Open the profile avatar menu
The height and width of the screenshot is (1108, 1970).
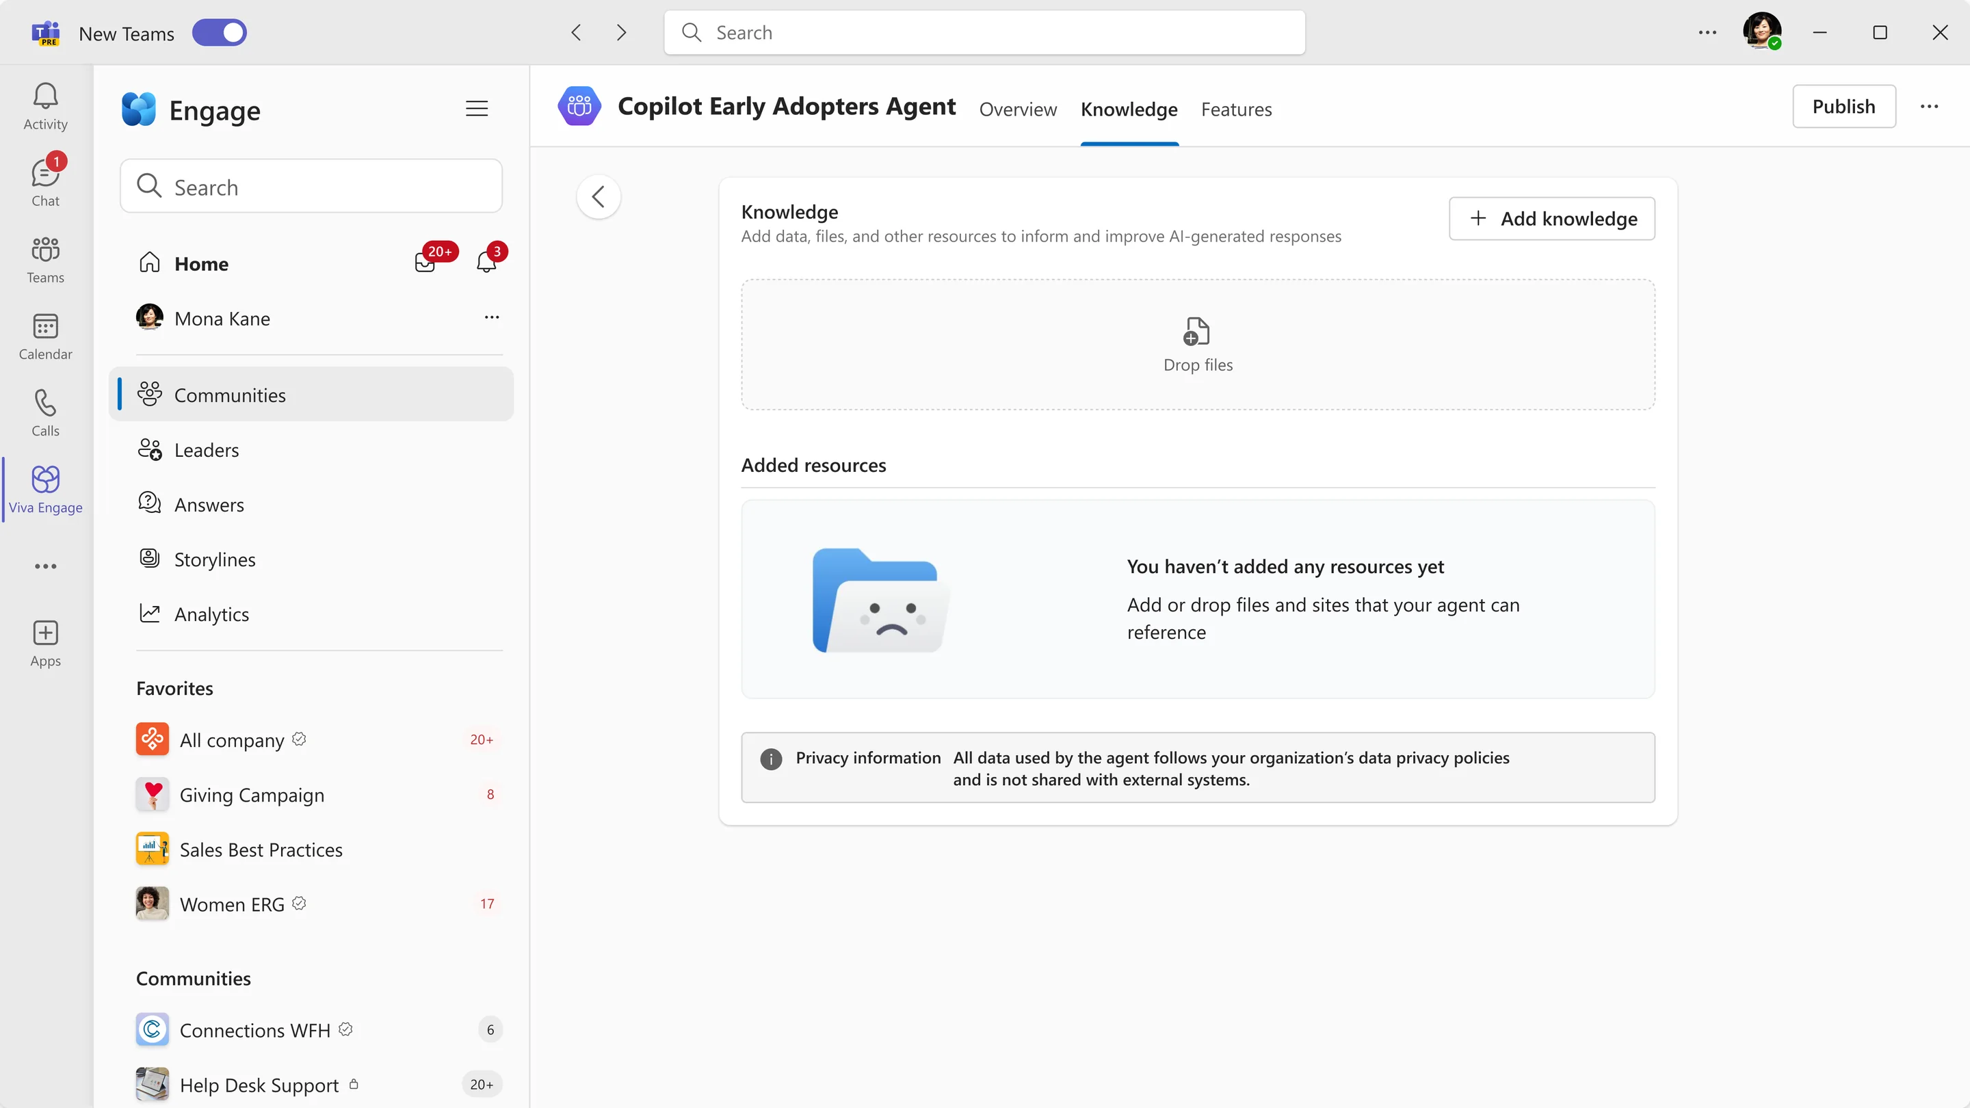pos(1762,32)
